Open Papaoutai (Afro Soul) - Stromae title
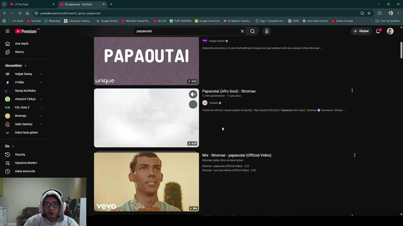The height and width of the screenshot is (226, 403). tap(229, 91)
